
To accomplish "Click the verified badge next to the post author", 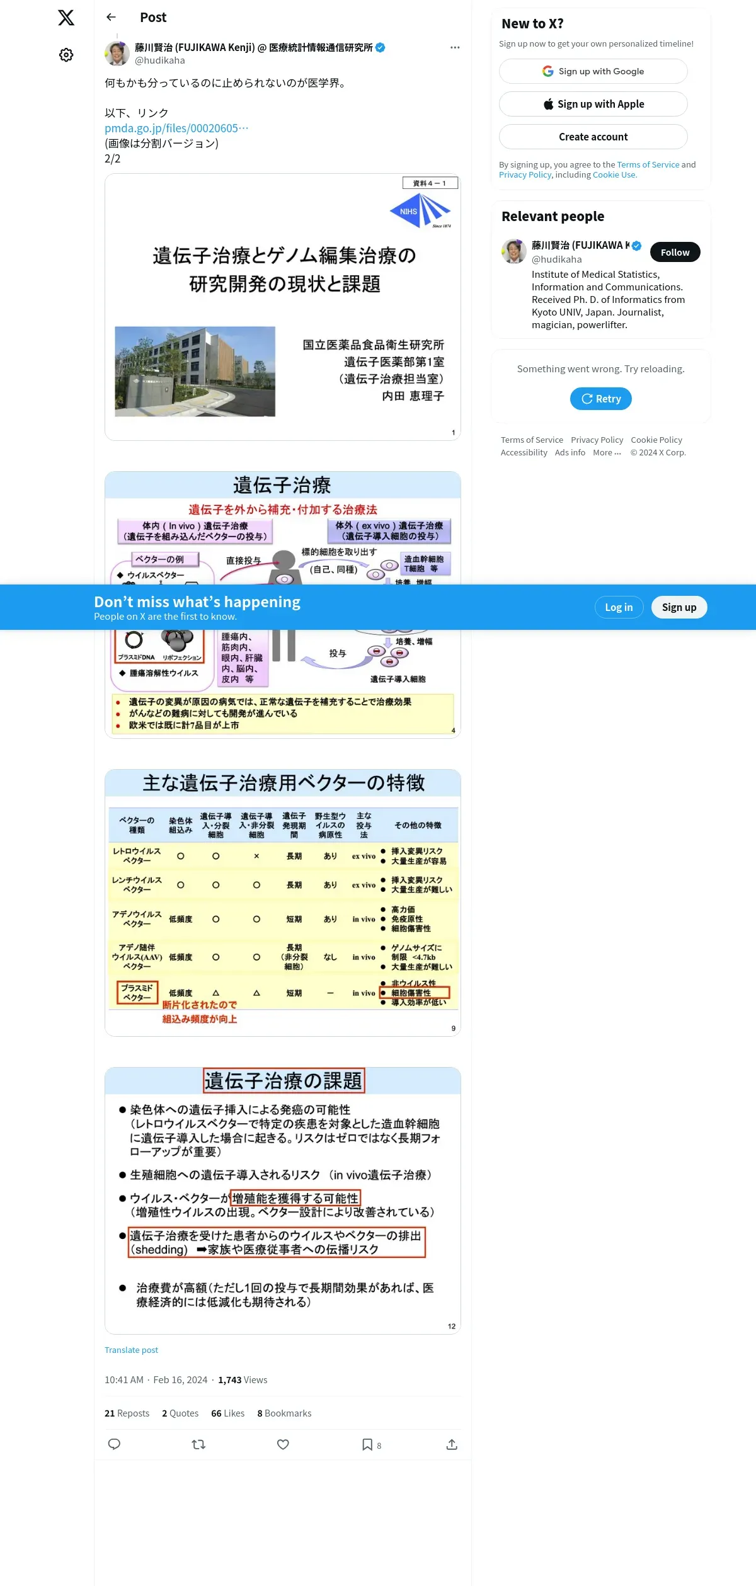I will (381, 48).
